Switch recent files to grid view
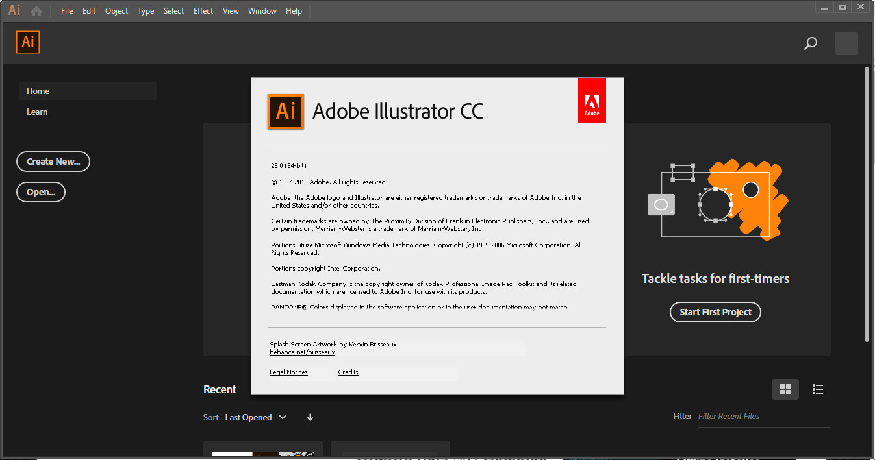875x460 pixels. pos(785,389)
